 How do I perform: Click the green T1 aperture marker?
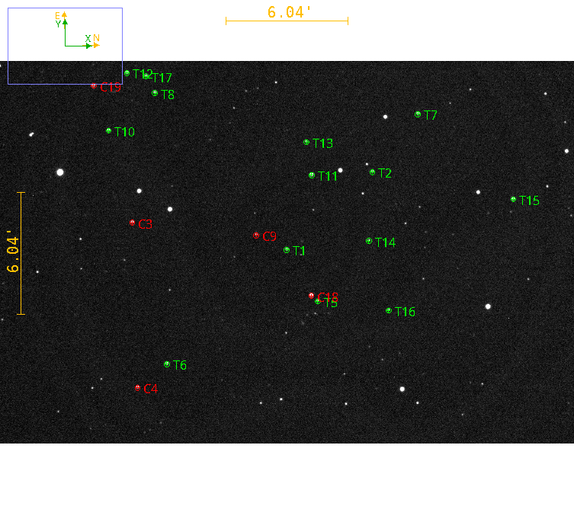tap(287, 250)
